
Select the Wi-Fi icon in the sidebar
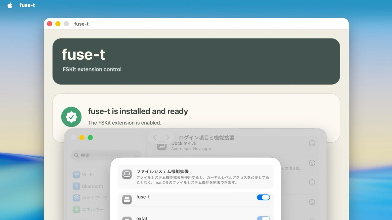click(76, 174)
